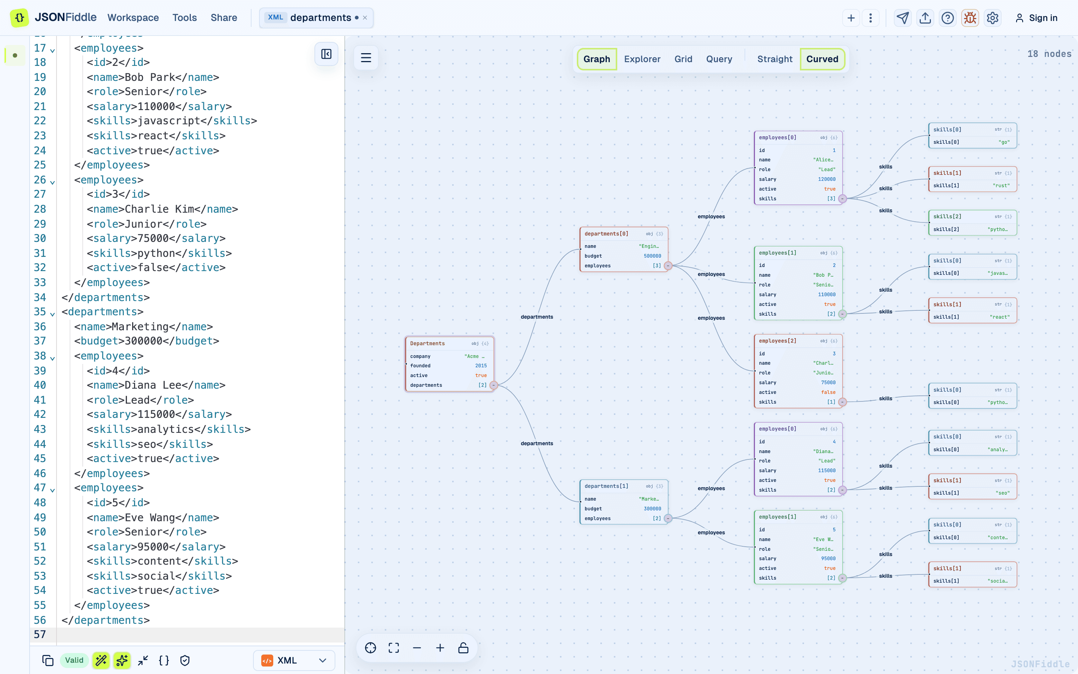Click the magic wand format icon
Screen dimensions: 1078x674
point(101,660)
